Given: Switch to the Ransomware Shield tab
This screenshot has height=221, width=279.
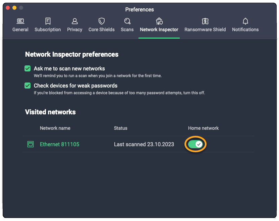Looking at the screenshot, I should 205,30.
